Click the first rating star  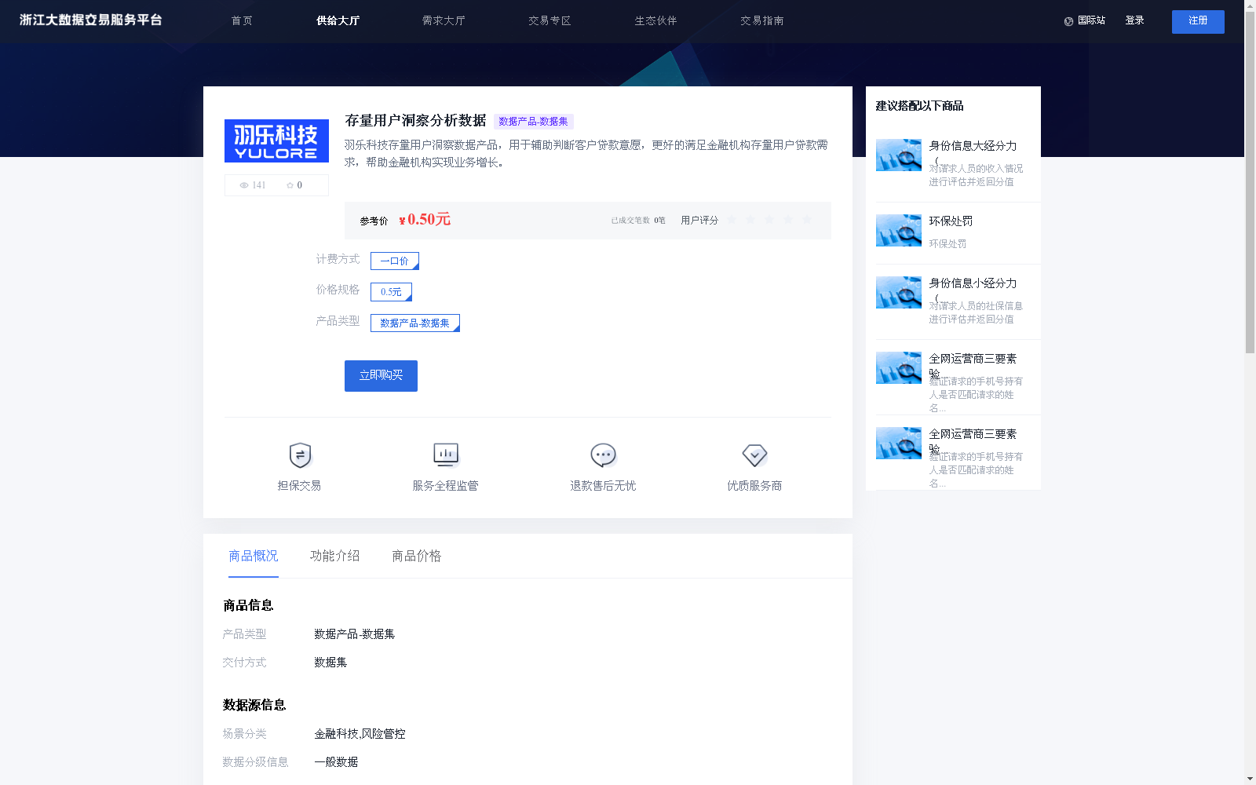732,220
